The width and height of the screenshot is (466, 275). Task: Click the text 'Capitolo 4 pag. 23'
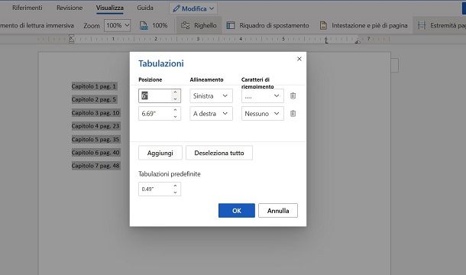tap(95, 126)
